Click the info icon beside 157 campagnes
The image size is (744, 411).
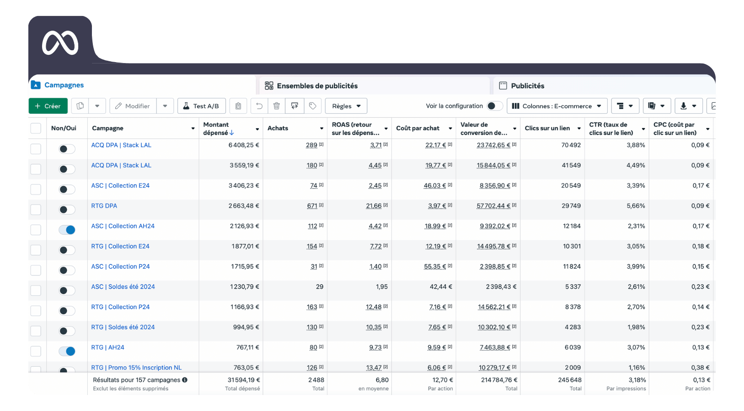tap(185, 380)
